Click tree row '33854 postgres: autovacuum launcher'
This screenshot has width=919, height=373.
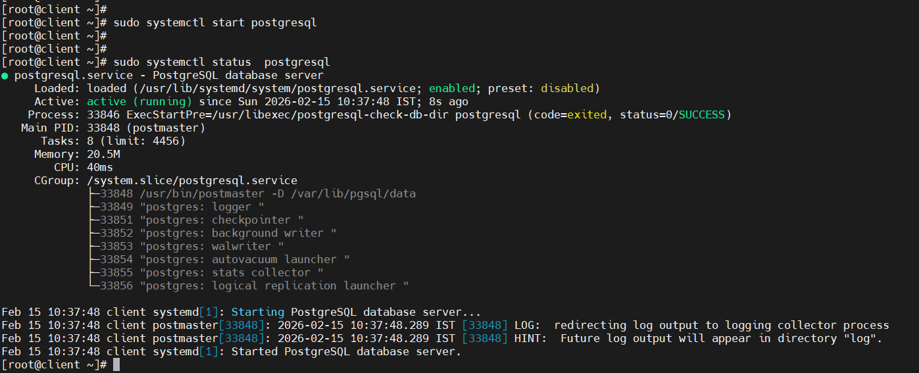coord(224,259)
